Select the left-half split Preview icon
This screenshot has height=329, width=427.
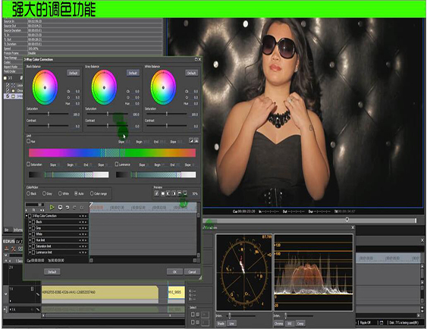(168, 193)
